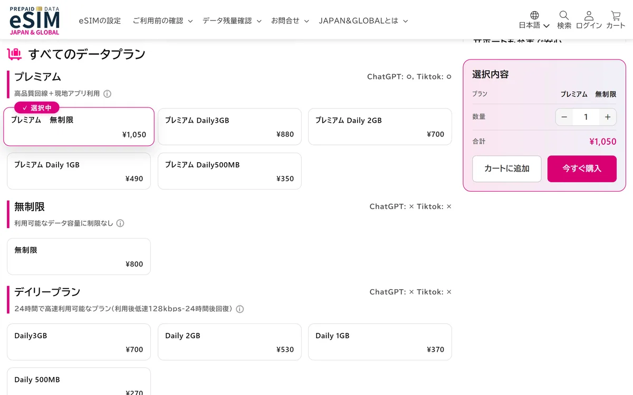Click info icon beside 24時間で高速利用可能なプラン

coord(240,309)
